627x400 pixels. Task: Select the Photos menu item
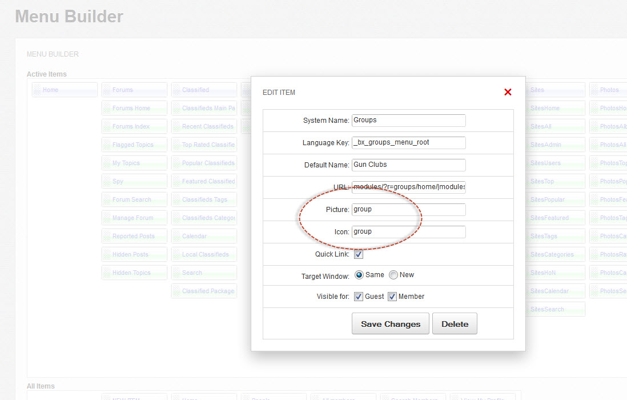(x=609, y=90)
